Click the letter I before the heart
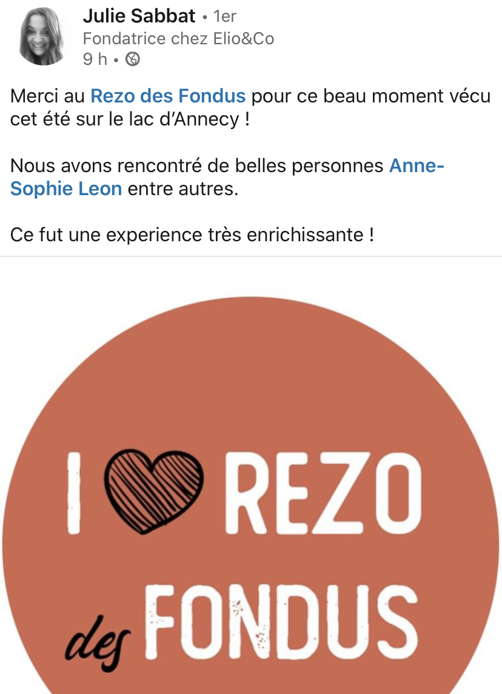Screen dimensions: 502x694 pos(74,493)
